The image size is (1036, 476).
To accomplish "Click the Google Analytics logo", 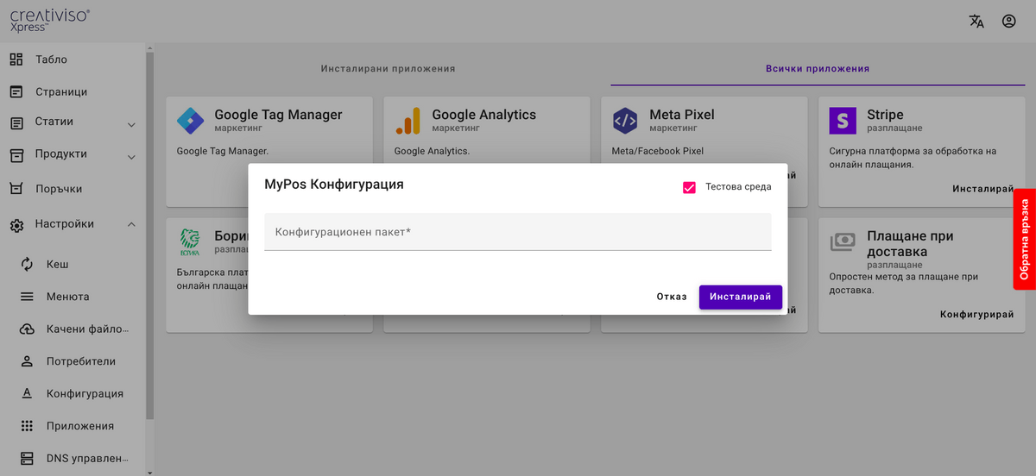I will pyautogui.click(x=407, y=121).
